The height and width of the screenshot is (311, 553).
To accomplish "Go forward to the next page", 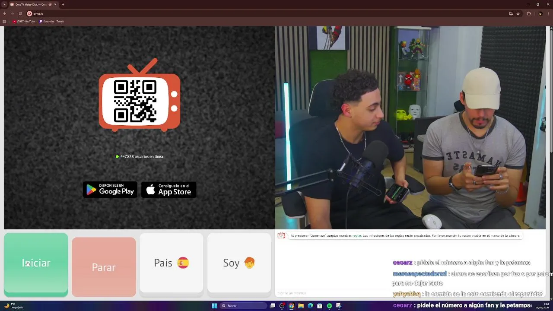I will 13,13.
